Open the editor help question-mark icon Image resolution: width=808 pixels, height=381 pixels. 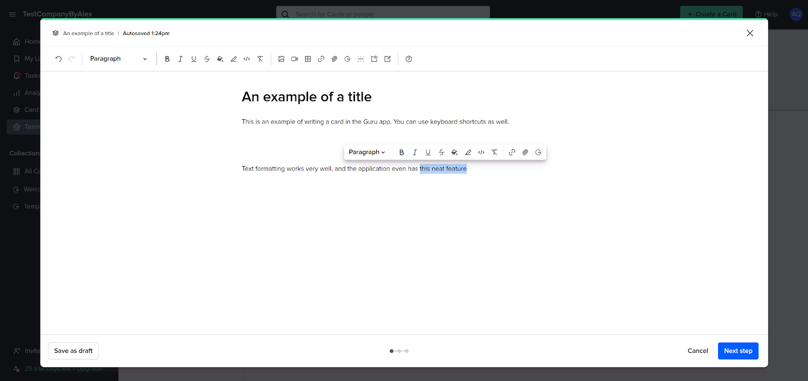coord(409,59)
